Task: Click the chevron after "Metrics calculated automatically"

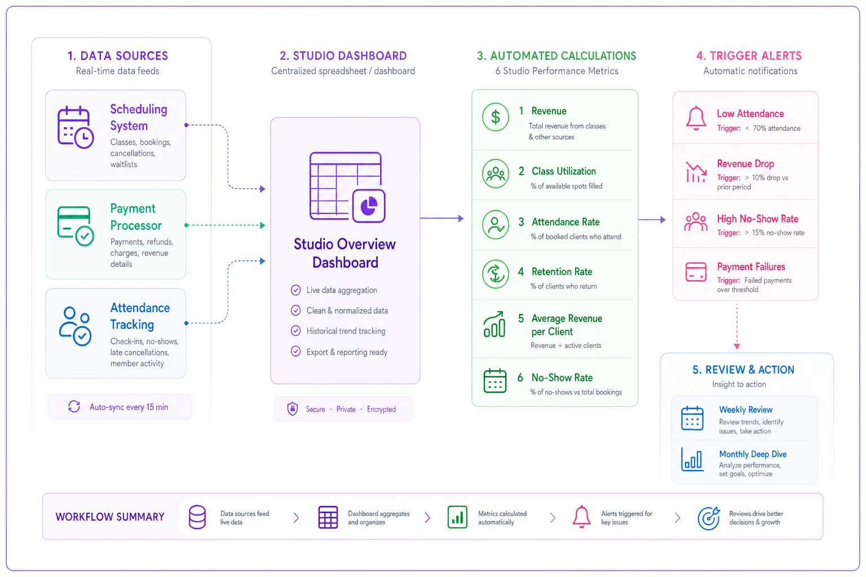Action: (x=553, y=518)
